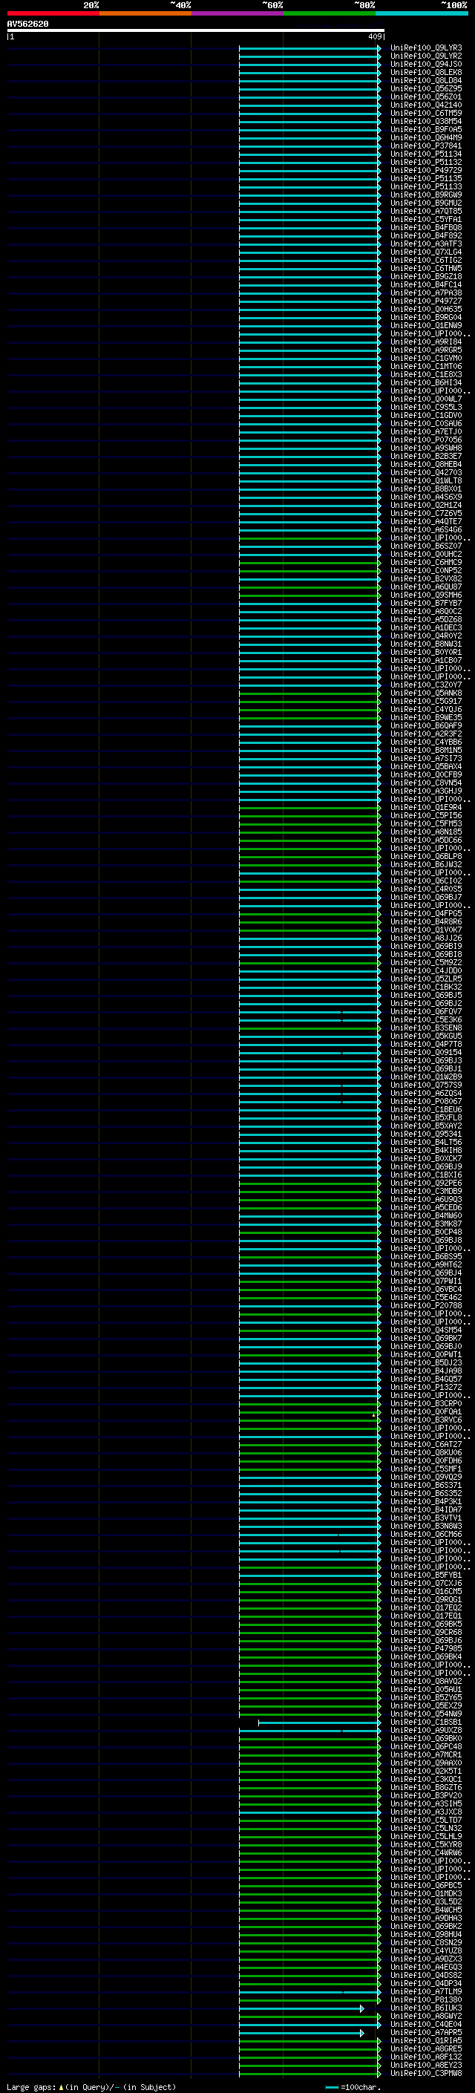Select UniRef100_A9RI84 entry
The image size is (475, 2093).
pyautogui.click(x=425, y=342)
